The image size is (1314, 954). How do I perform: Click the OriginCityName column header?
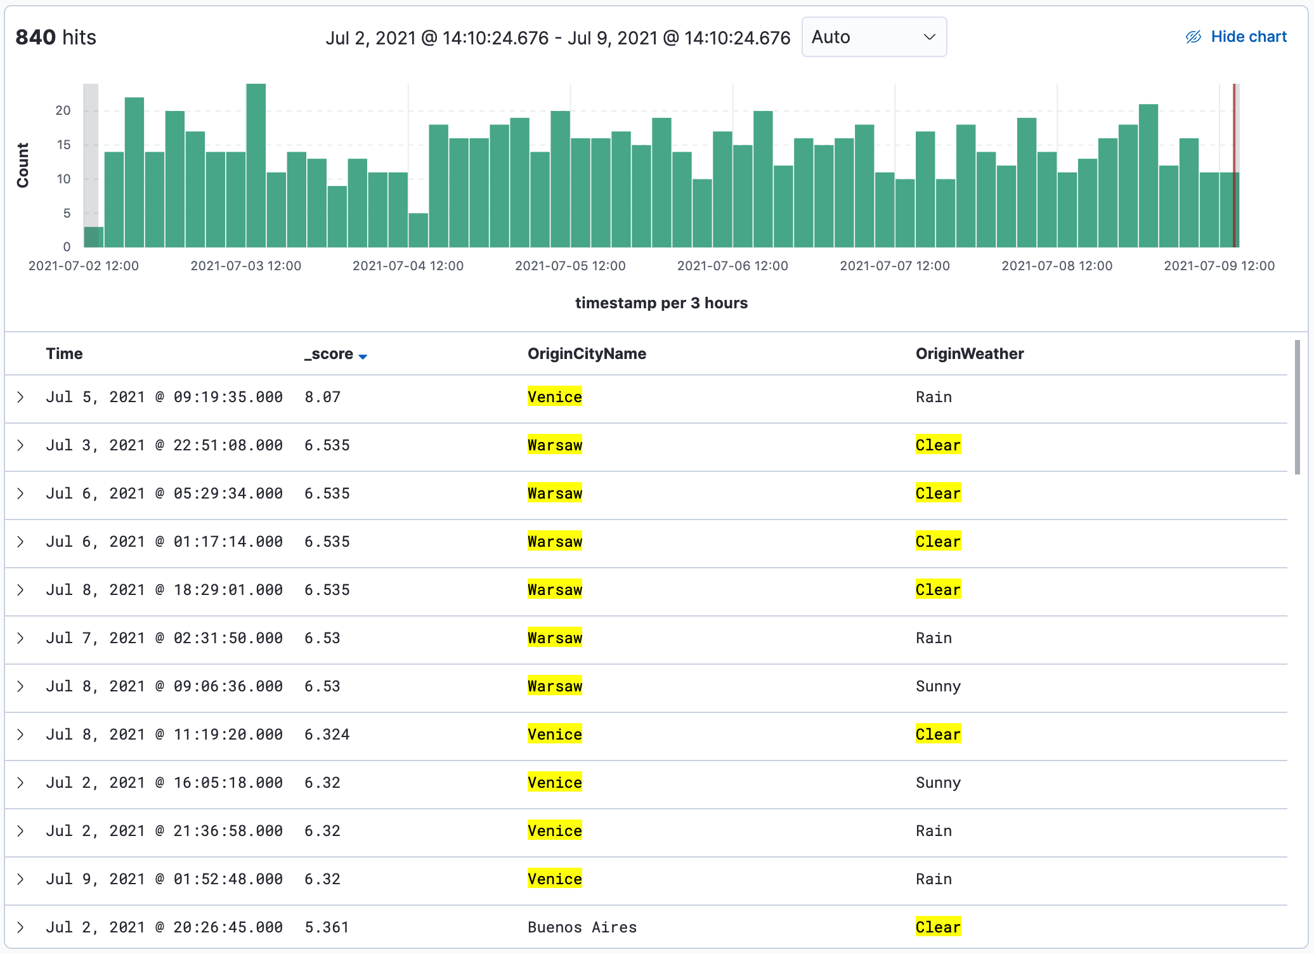pyautogui.click(x=587, y=354)
